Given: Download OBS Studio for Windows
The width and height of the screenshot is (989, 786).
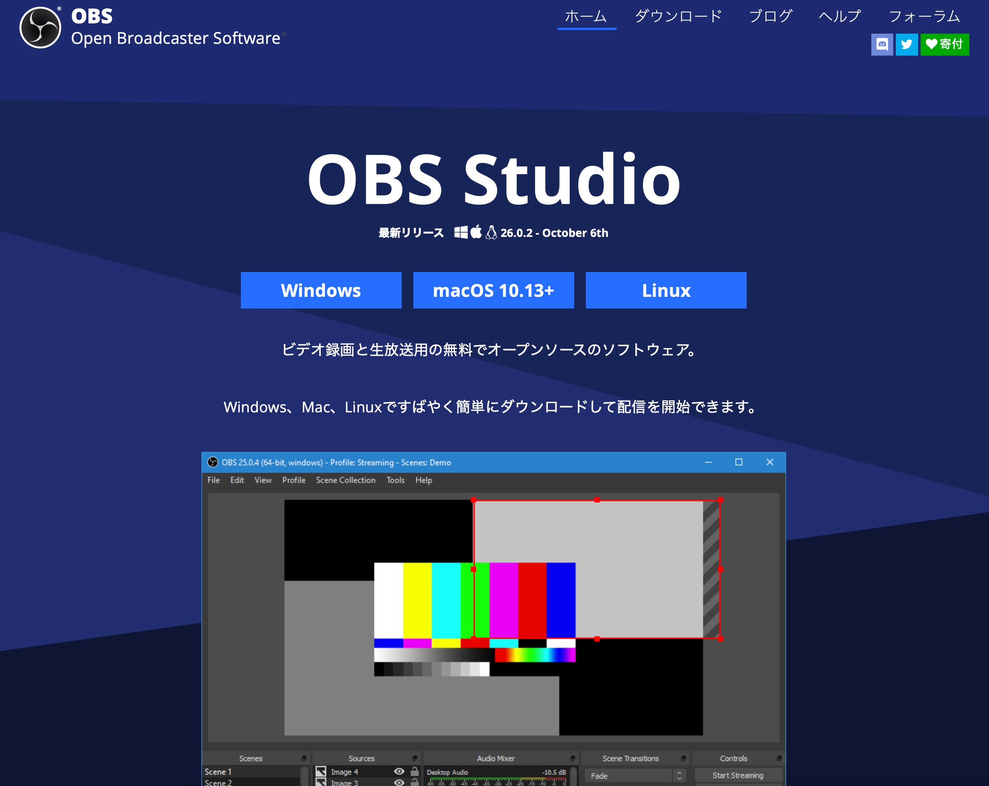Looking at the screenshot, I should pyautogui.click(x=321, y=290).
